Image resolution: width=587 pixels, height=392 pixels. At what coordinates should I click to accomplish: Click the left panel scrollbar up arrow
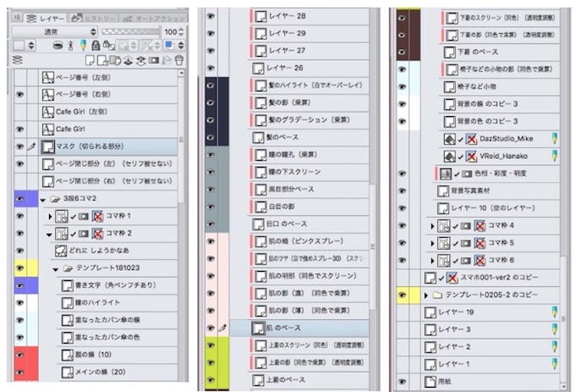pos(182,74)
